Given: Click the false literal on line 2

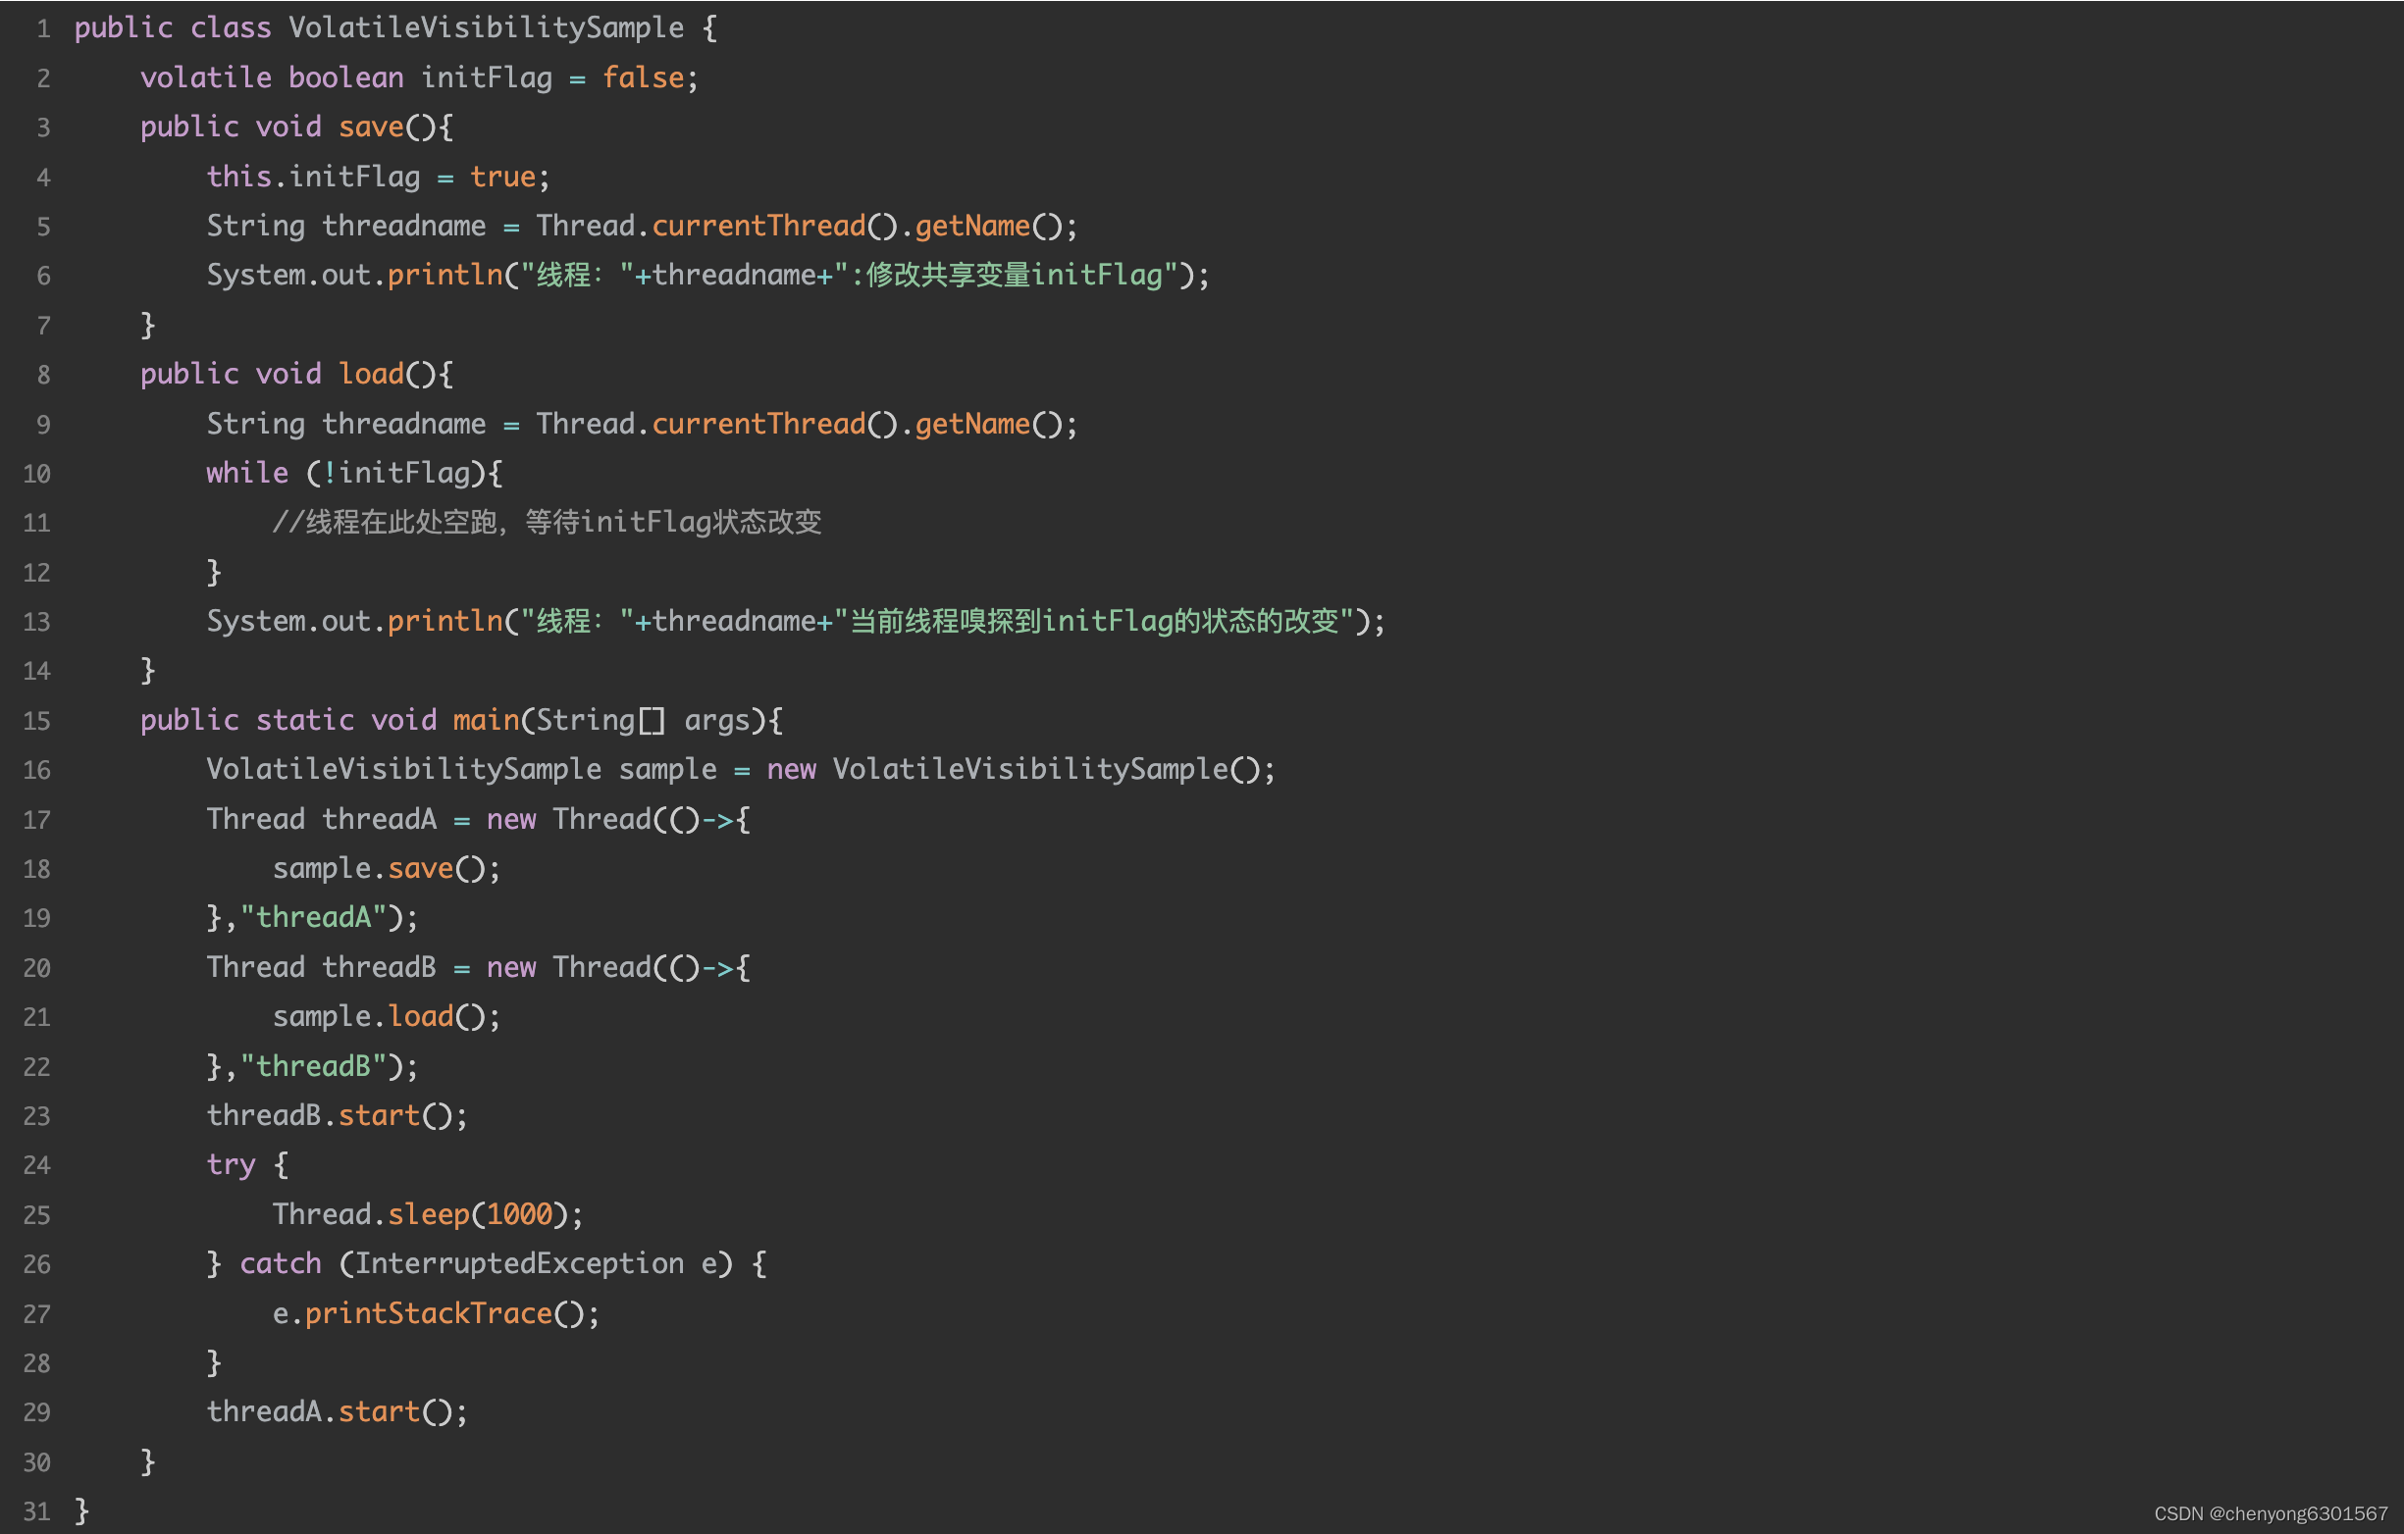Looking at the screenshot, I should tap(643, 77).
